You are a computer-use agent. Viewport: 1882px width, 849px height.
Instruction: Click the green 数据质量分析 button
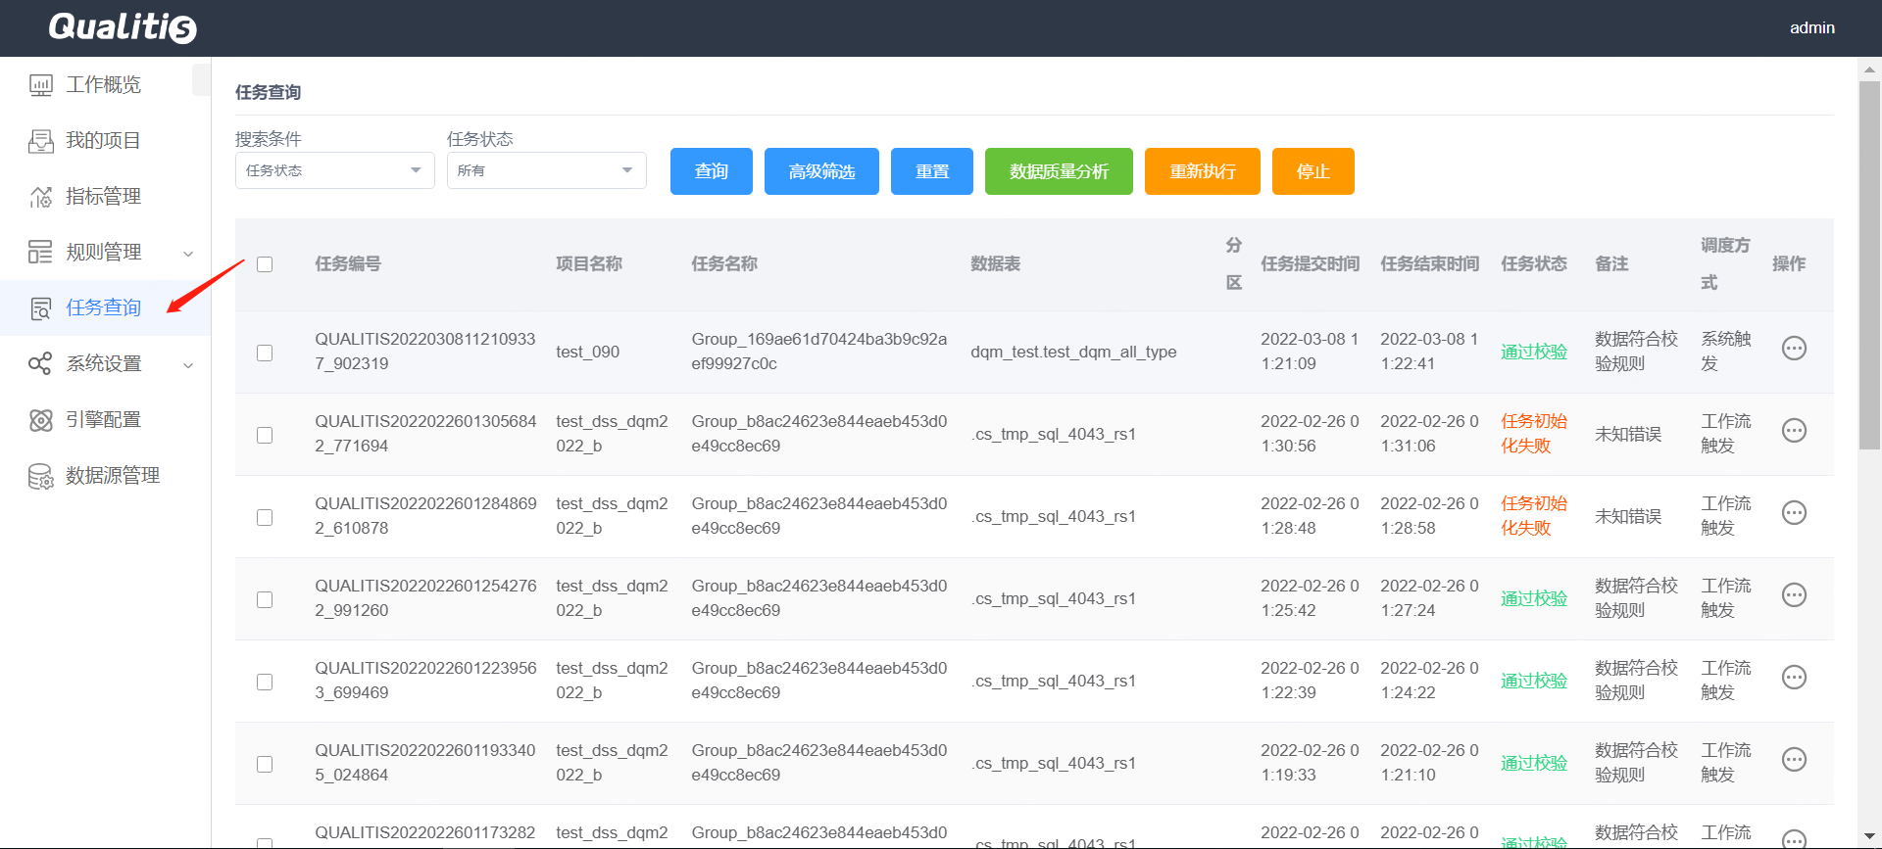pyautogui.click(x=1059, y=171)
